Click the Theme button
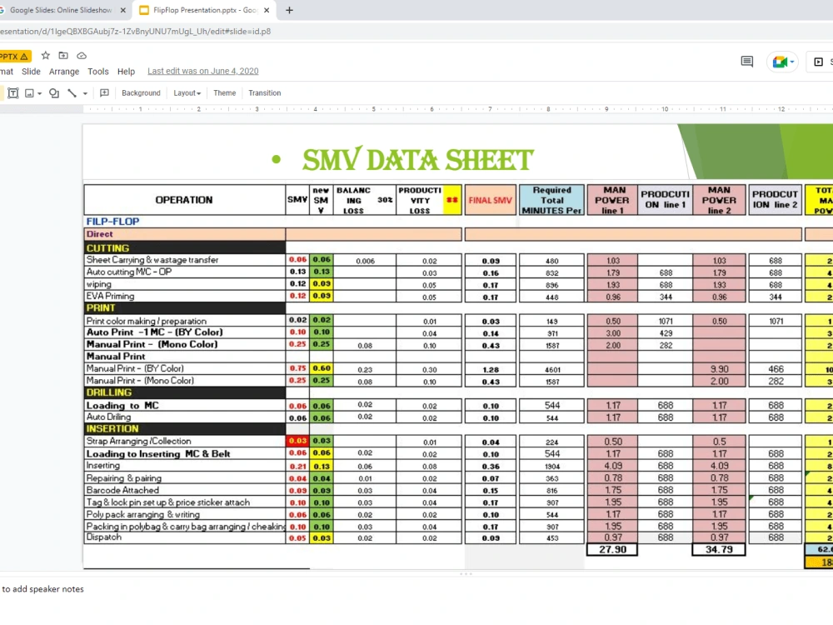This screenshot has width=833, height=625. pos(225,93)
